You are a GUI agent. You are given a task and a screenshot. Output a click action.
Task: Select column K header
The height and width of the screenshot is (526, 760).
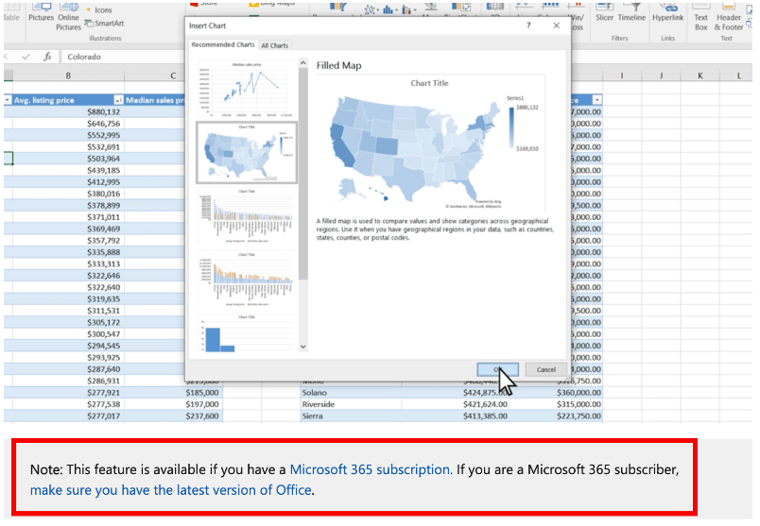700,76
